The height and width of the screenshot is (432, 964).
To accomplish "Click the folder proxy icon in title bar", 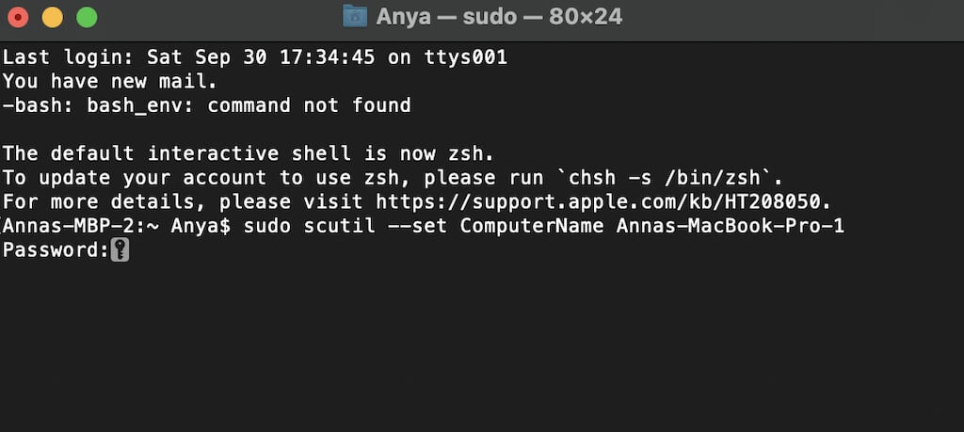I will point(355,16).
